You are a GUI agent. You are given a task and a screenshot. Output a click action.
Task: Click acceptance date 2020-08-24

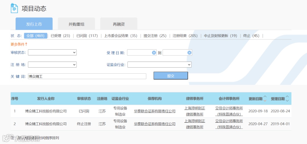[x=280, y=111]
